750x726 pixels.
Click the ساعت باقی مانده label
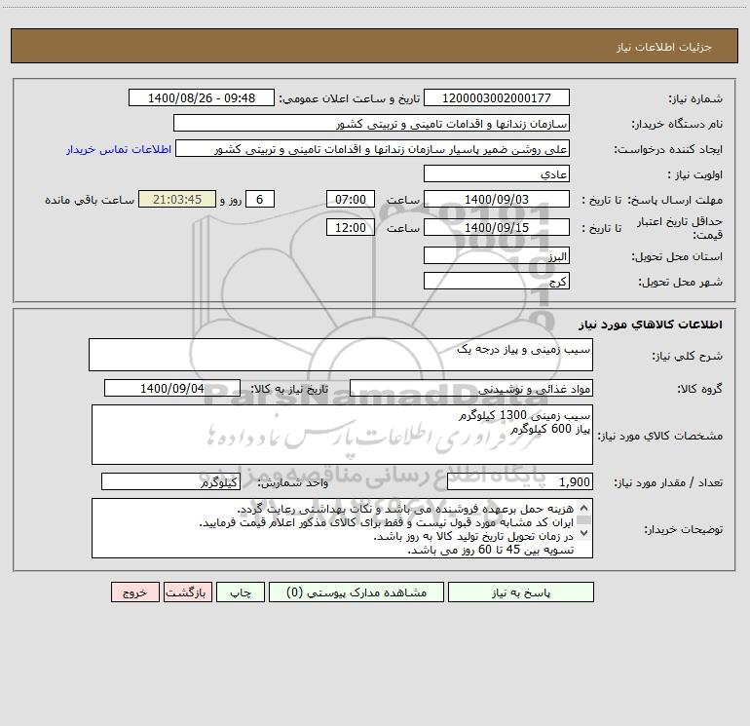90,200
